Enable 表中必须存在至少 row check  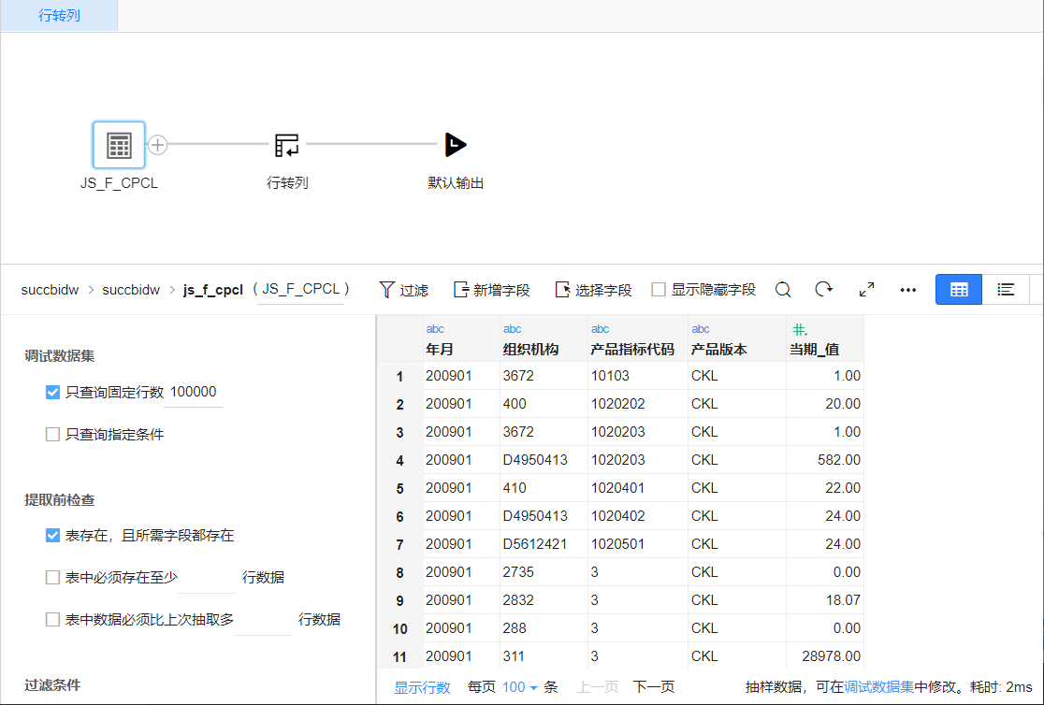(53, 578)
